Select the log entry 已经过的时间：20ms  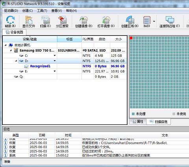coord(96,151)
